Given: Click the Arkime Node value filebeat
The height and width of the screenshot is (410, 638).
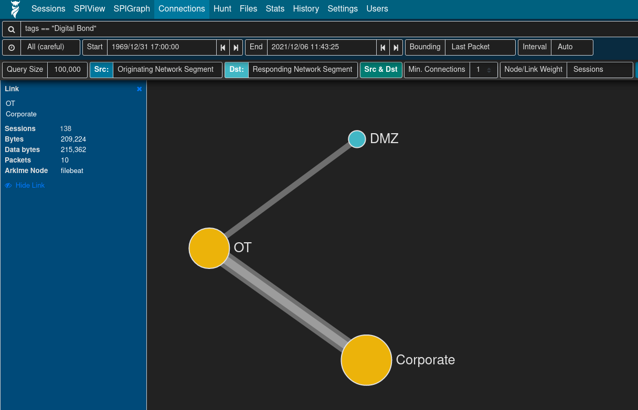Looking at the screenshot, I should click(x=72, y=171).
